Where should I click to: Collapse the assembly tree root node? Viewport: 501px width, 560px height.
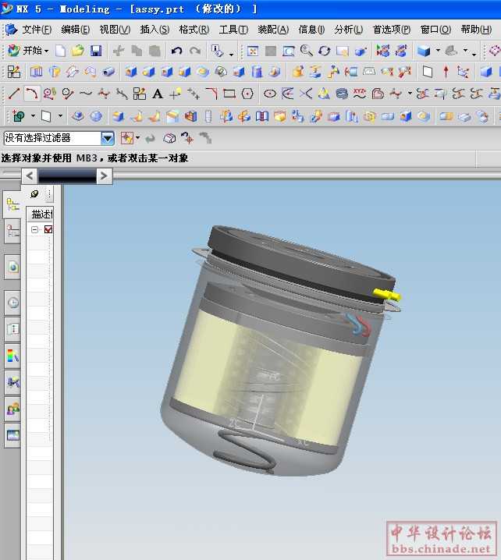(x=35, y=230)
